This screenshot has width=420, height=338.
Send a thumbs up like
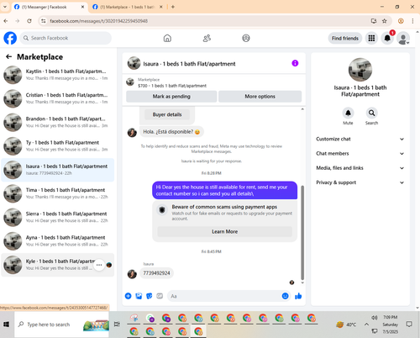(x=298, y=296)
